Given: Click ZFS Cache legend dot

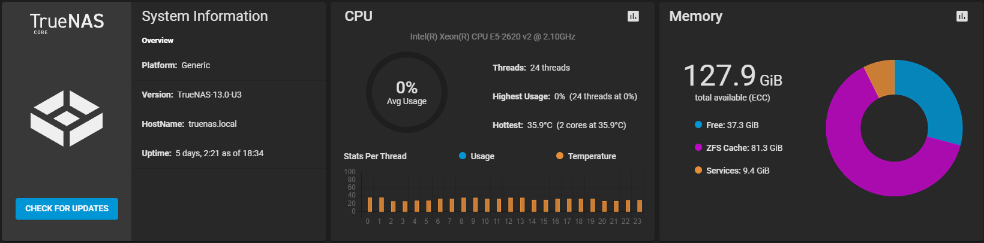Looking at the screenshot, I should [698, 147].
